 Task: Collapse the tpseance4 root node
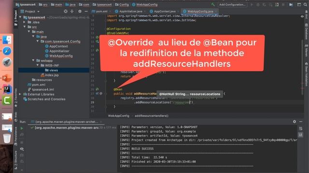(x=20, y=17)
